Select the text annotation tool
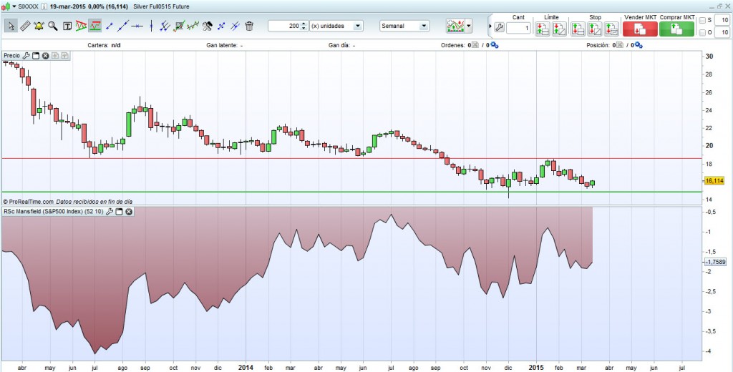733x372 pixels. (67, 26)
